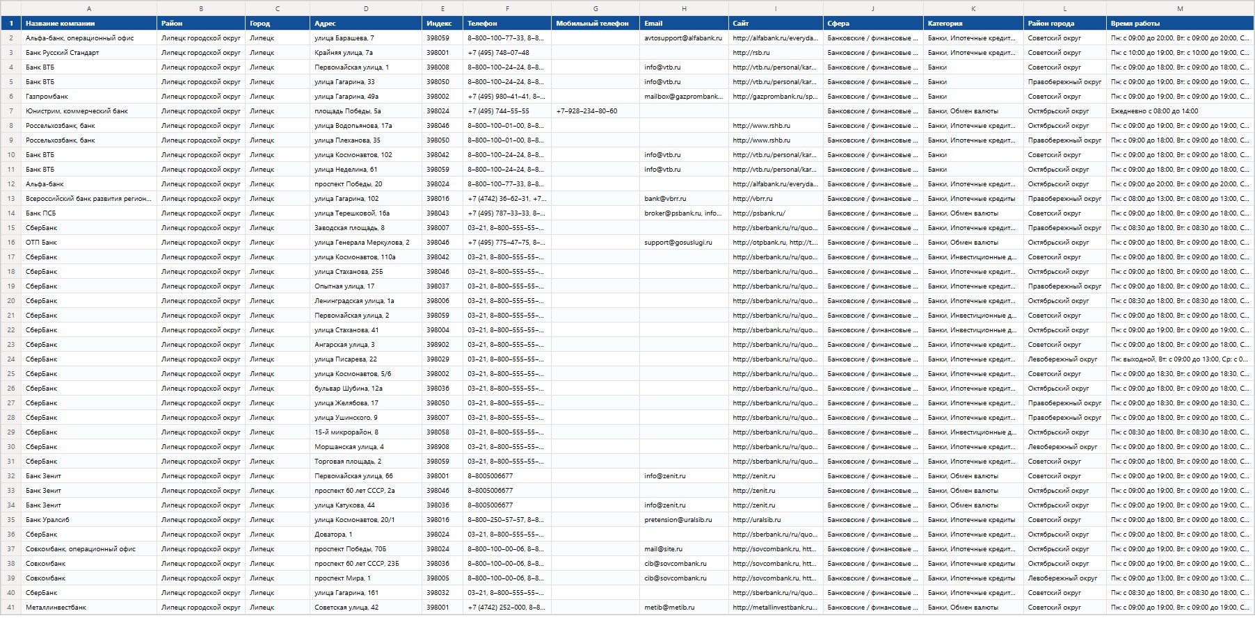This screenshot has height=627, width=1255.
Task: Select email cell 'pretension@uralsib.ru'
Action: click(x=684, y=520)
